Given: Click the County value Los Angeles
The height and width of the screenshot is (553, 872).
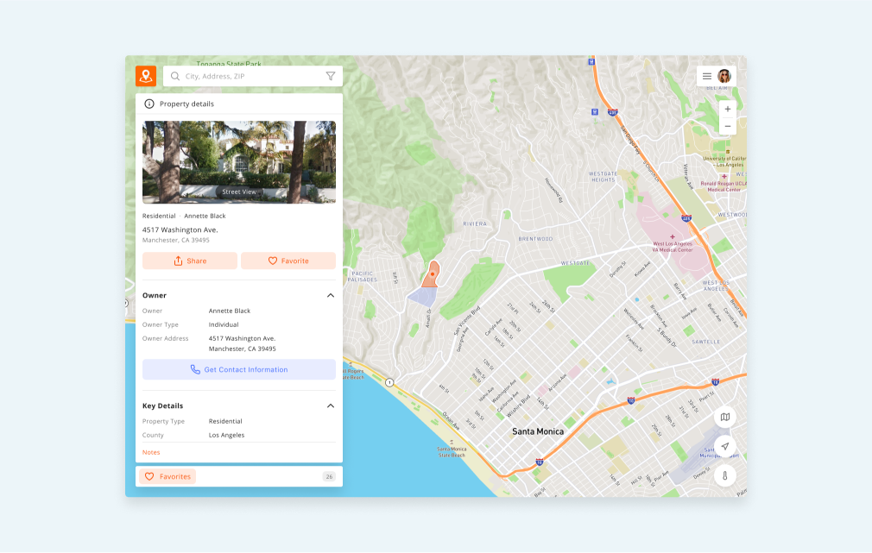Looking at the screenshot, I should (x=226, y=435).
